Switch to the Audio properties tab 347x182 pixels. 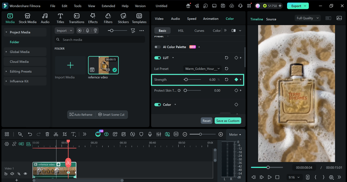click(x=175, y=19)
